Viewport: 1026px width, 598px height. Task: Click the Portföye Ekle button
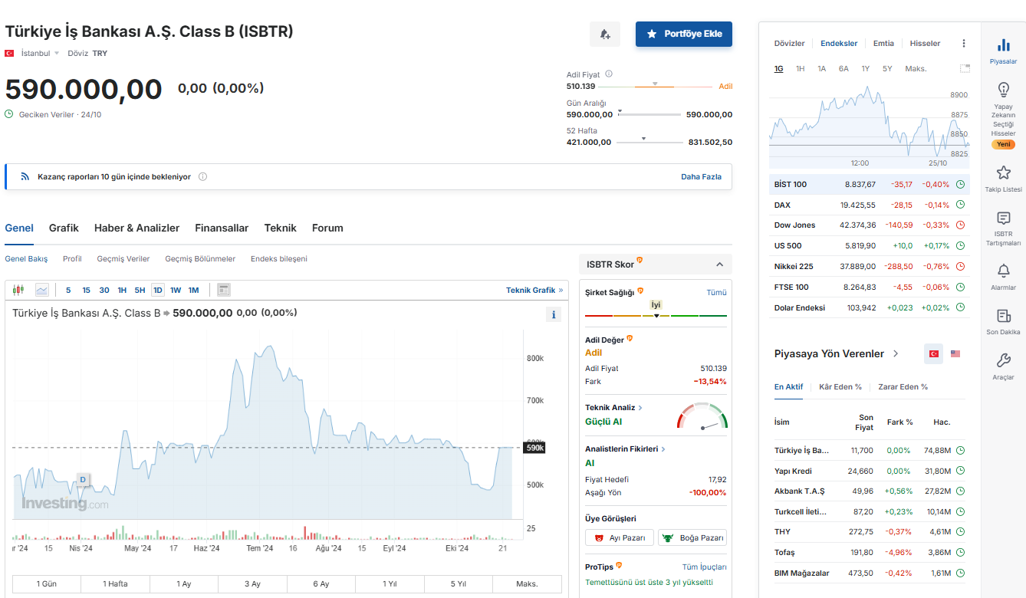point(684,34)
